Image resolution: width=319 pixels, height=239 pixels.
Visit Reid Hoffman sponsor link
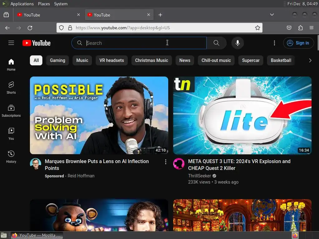click(x=81, y=176)
